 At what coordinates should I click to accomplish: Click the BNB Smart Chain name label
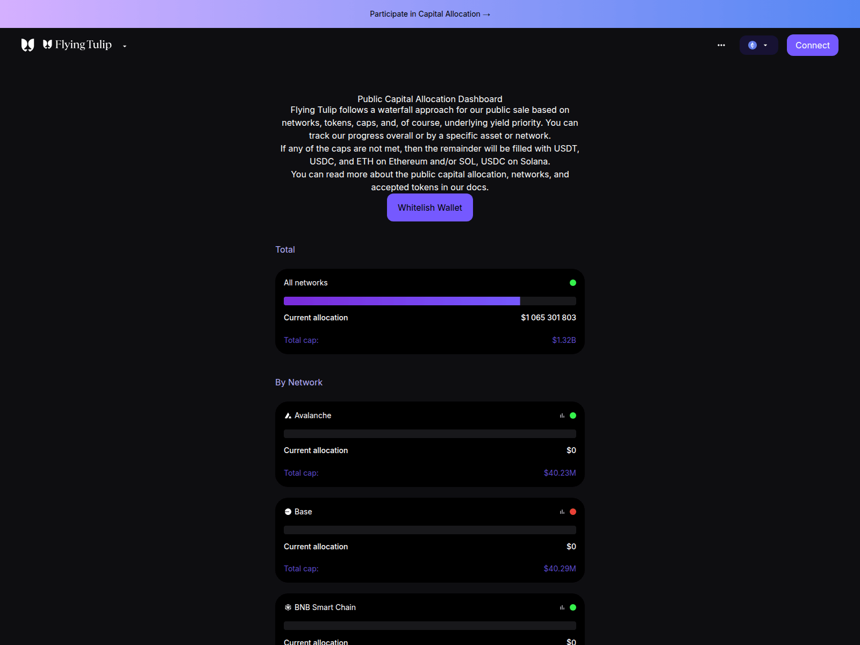click(x=325, y=607)
